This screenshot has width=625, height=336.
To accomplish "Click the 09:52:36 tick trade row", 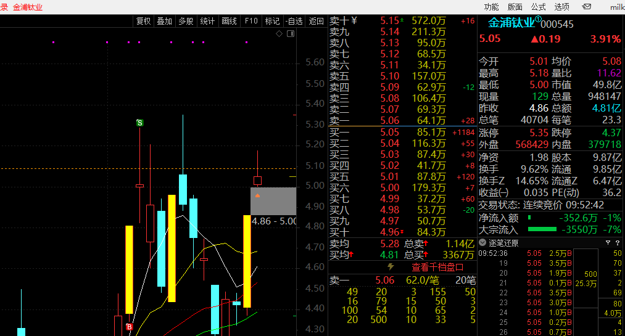I will [525, 253].
